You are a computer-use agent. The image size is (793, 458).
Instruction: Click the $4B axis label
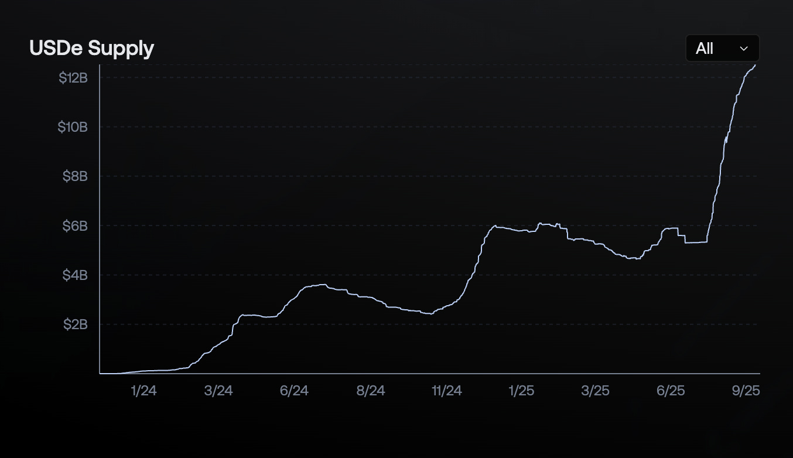click(x=76, y=275)
